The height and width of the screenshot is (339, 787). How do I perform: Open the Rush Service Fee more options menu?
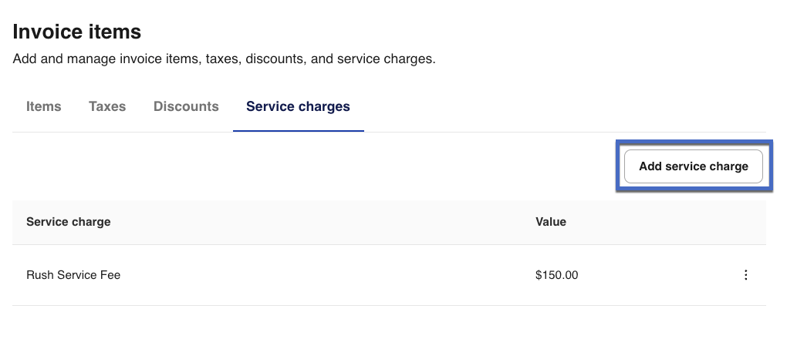745,275
